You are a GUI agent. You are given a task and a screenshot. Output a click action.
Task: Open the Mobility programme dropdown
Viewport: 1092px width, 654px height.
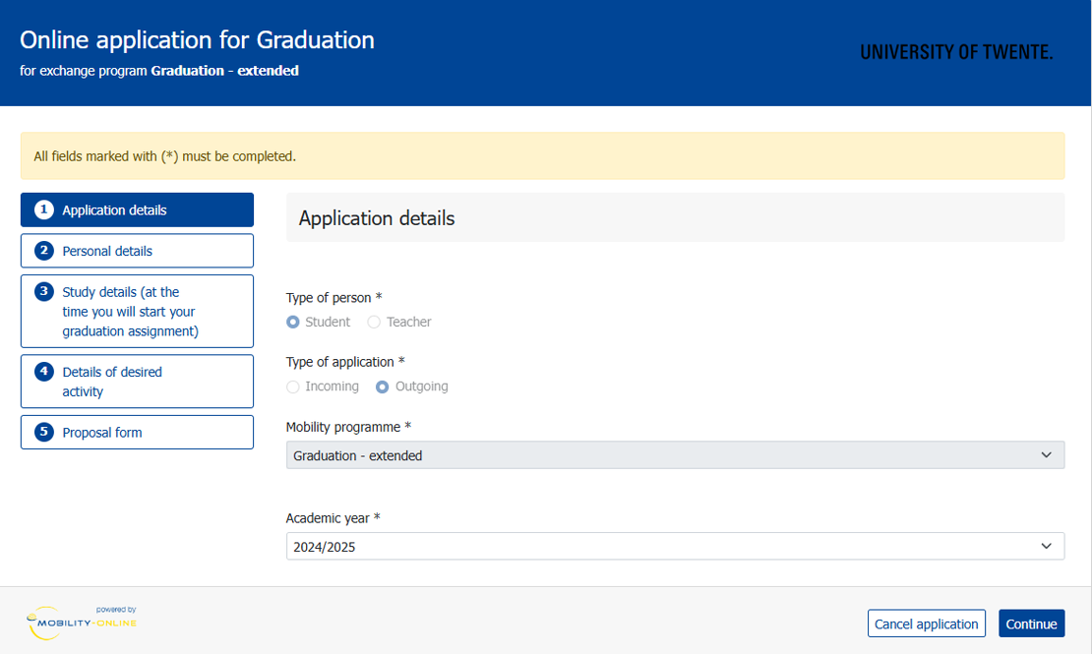pos(675,454)
